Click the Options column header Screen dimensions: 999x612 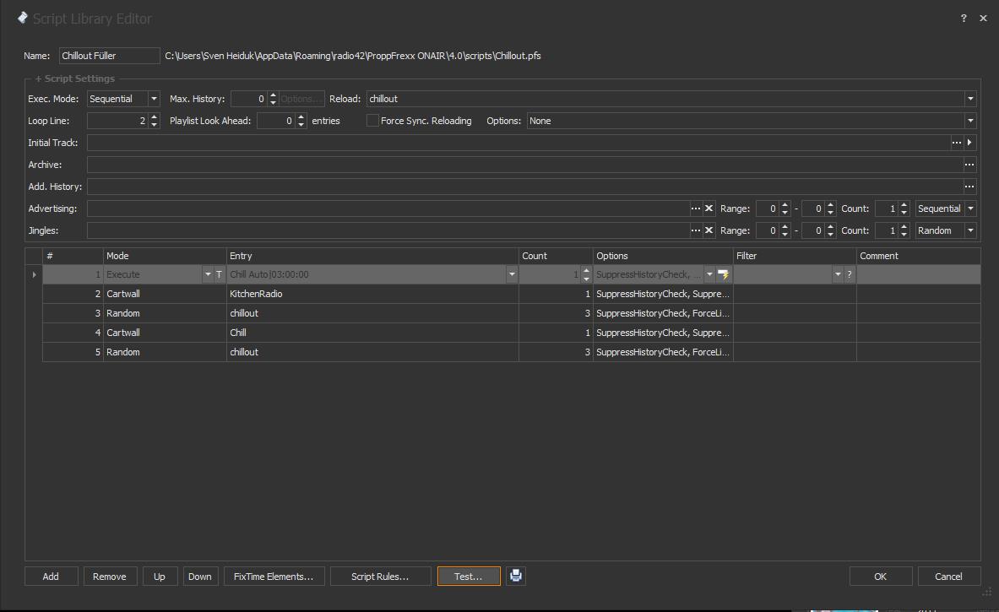coord(663,256)
